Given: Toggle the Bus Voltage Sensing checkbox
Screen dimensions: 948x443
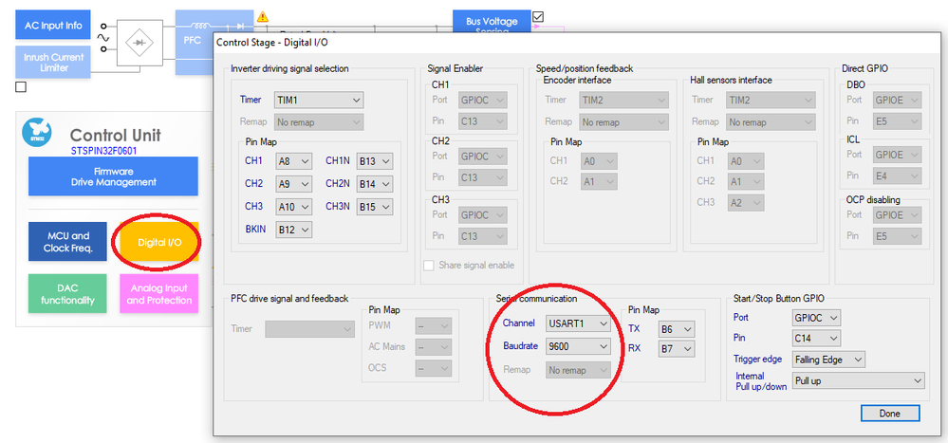Looking at the screenshot, I should click(538, 16).
